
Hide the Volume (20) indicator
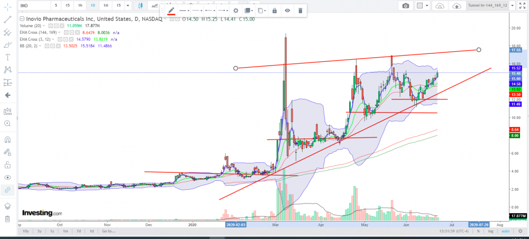[50, 25]
